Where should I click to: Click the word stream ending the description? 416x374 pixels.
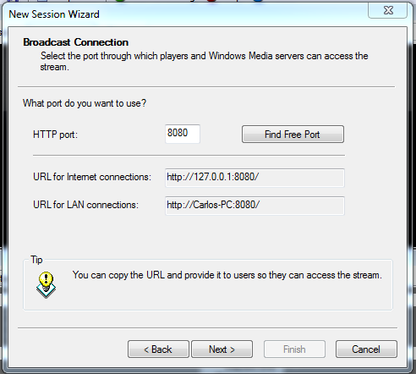[x=54, y=67]
